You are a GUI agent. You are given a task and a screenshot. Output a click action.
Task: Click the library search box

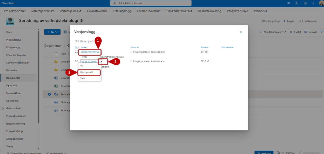point(151,3)
